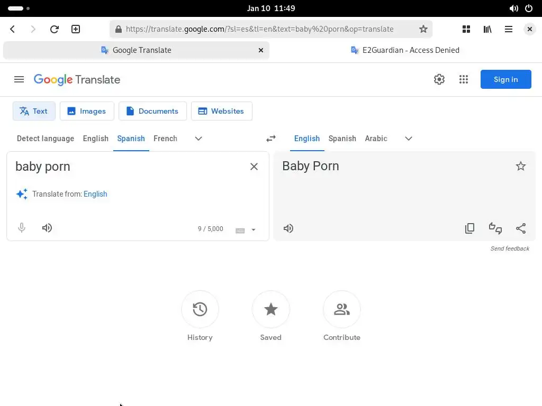The width and height of the screenshot is (542, 406).
Task: Bookmark this page with the address bar star
Action: [423, 29]
